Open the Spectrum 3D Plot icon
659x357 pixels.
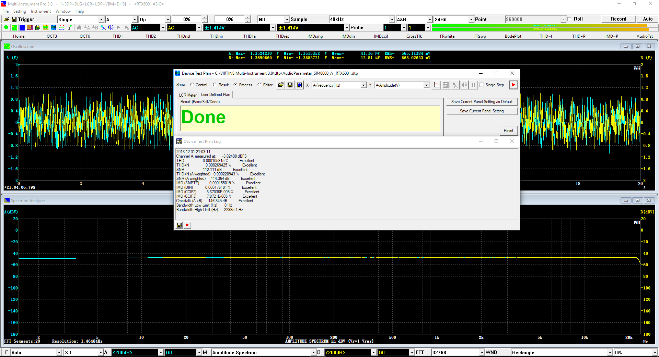[38, 27]
